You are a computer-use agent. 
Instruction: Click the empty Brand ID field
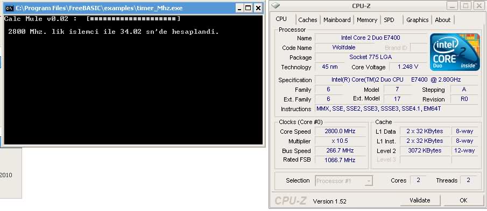418,48
